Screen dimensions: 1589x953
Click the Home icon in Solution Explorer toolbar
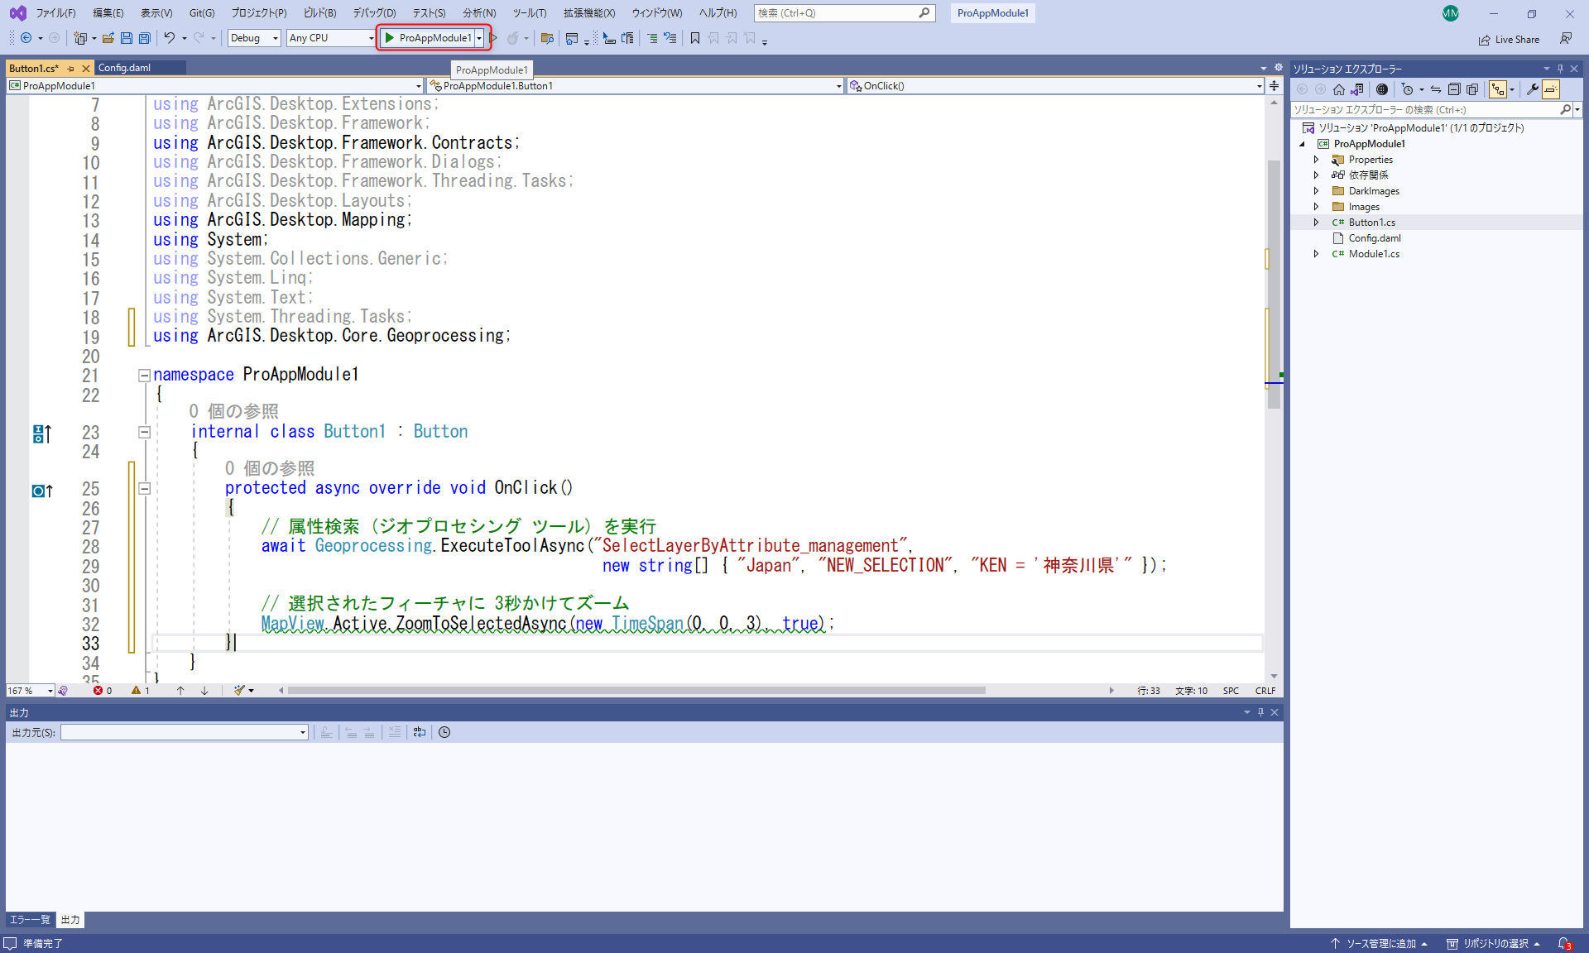(x=1338, y=89)
